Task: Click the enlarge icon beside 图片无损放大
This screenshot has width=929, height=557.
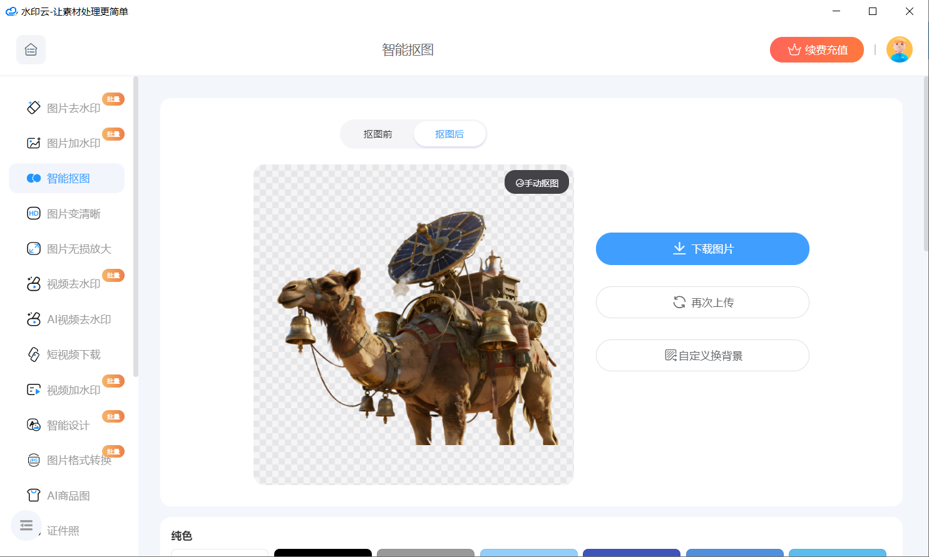Action: tap(34, 249)
